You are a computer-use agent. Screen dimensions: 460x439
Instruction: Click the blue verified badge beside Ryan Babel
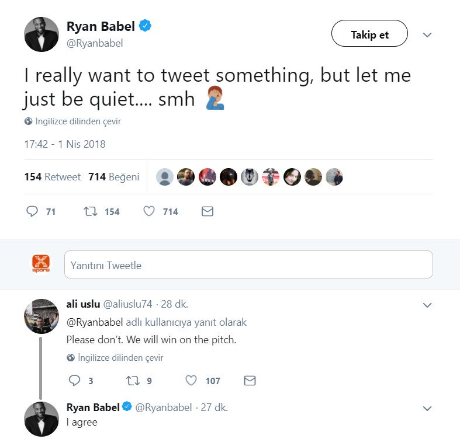146,26
